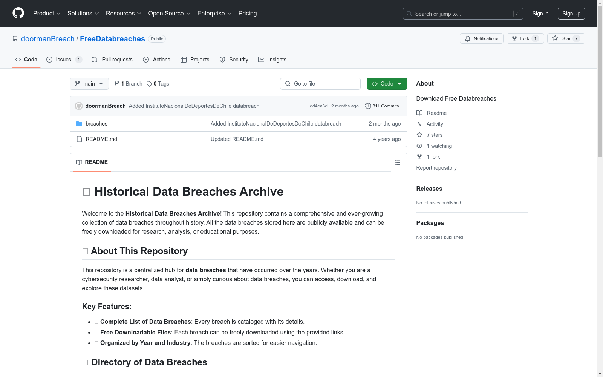Open the green Code dropdown button
The width and height of the screenshot is (603, 377).
pos(387,84)
